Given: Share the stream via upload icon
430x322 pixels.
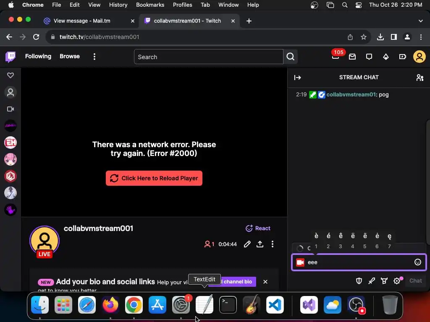Looking at the screenshot, I should pos(260,244).
